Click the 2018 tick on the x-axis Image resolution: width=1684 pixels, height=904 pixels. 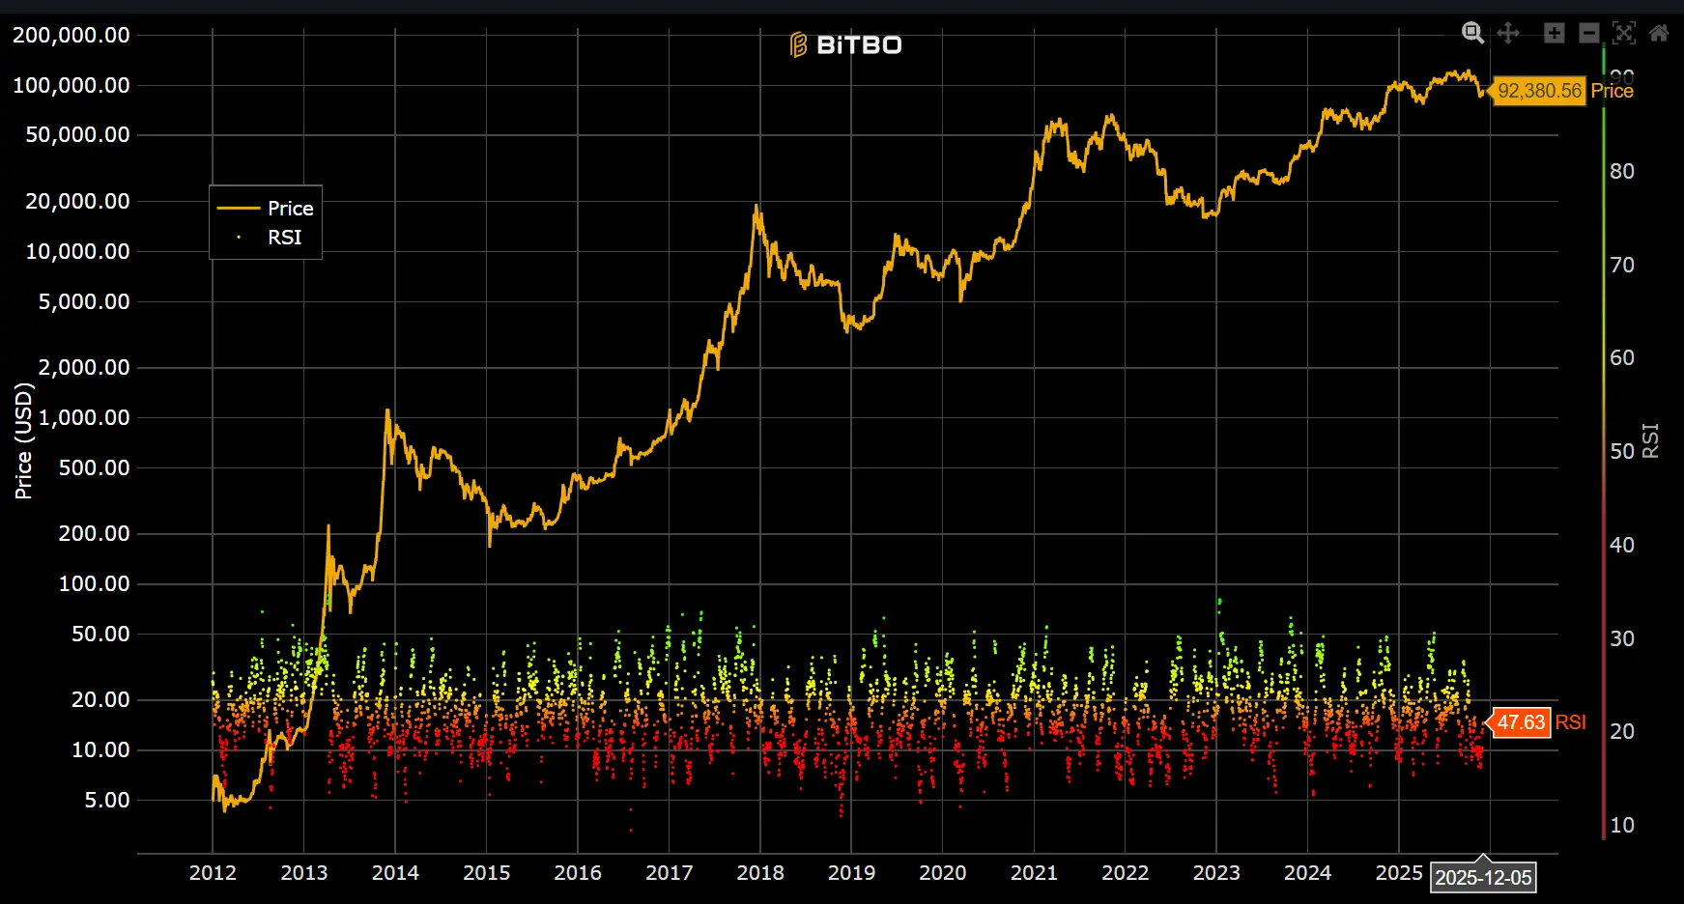pyautogui.click(x=760, y=873)
